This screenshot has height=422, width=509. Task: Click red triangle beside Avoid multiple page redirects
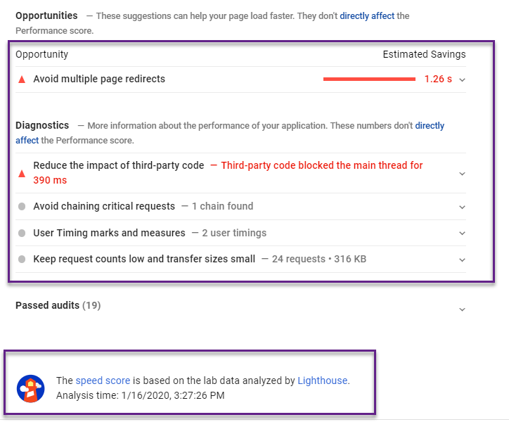22,79
